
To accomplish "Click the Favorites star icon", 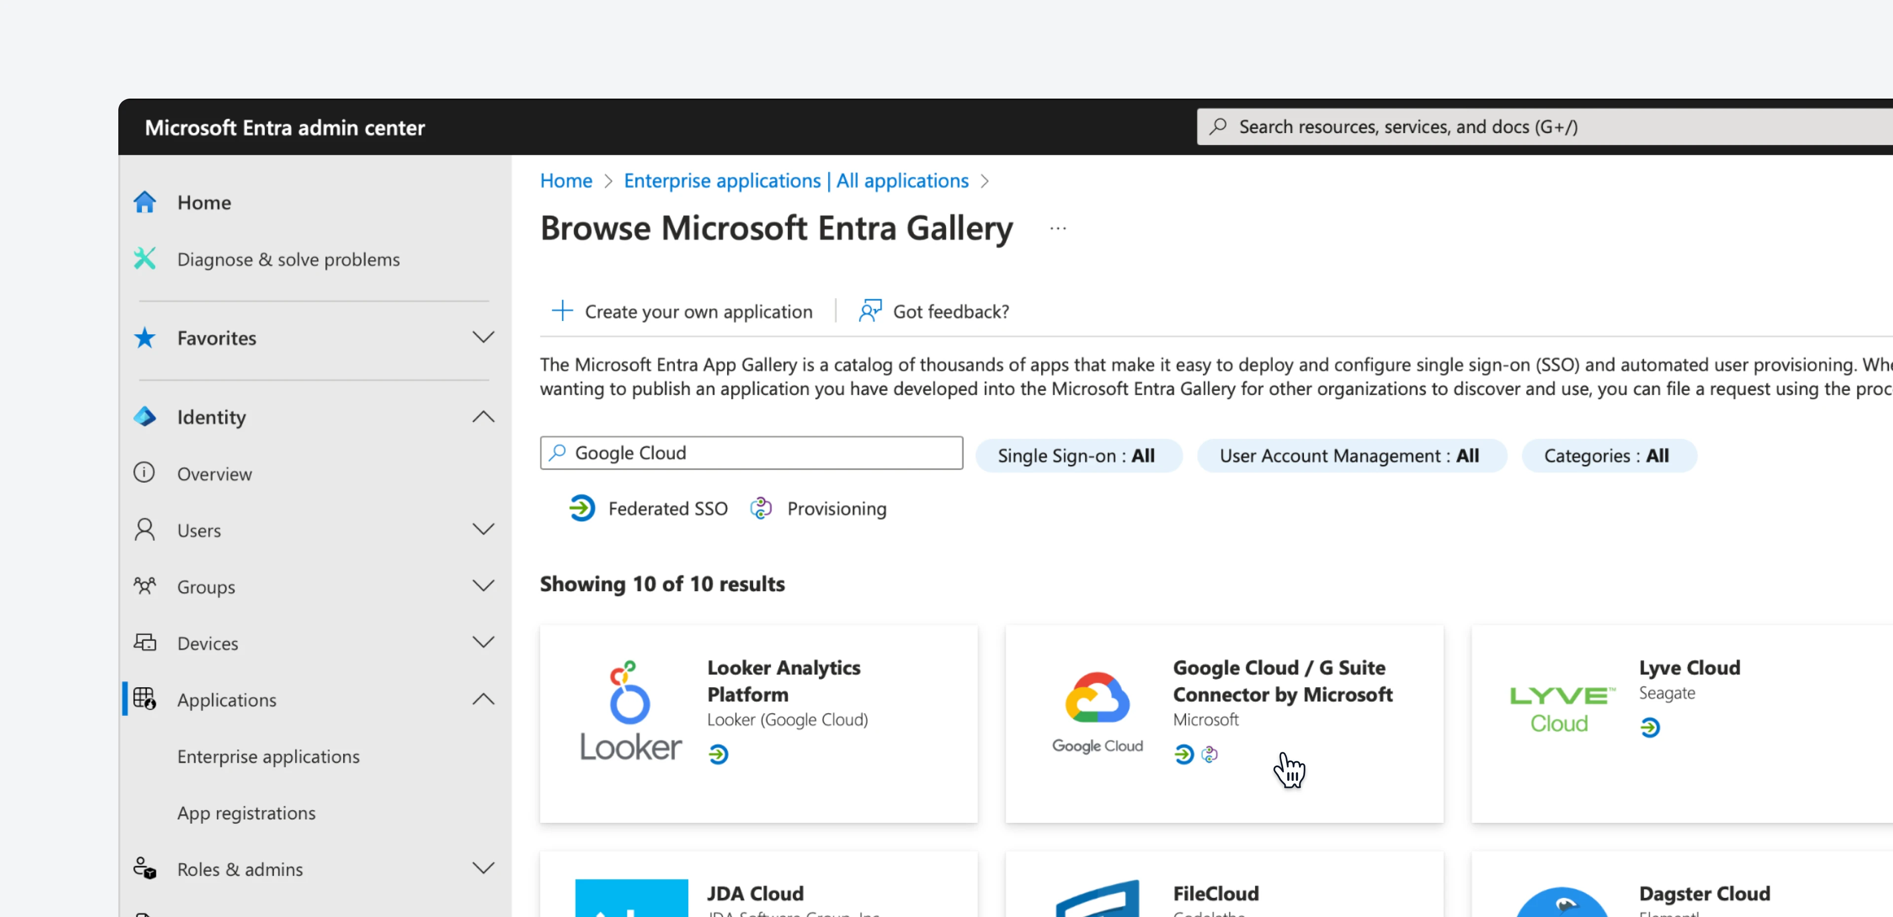I will tap(145, 338).
